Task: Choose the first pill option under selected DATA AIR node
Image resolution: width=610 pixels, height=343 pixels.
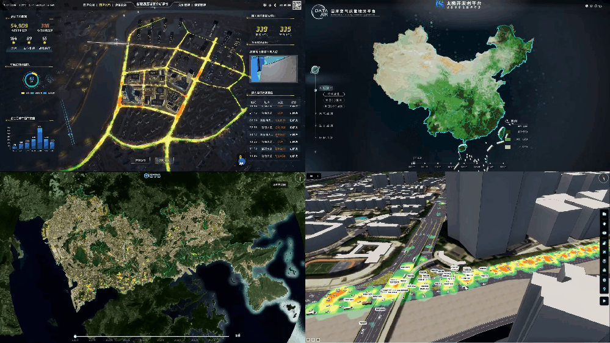Action: click(x=334, y=94)
